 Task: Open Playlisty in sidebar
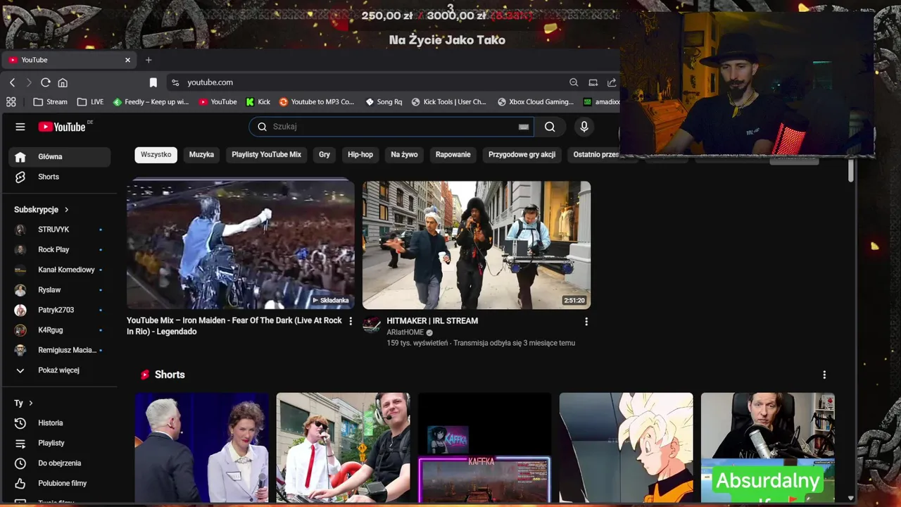click(60, 443)
